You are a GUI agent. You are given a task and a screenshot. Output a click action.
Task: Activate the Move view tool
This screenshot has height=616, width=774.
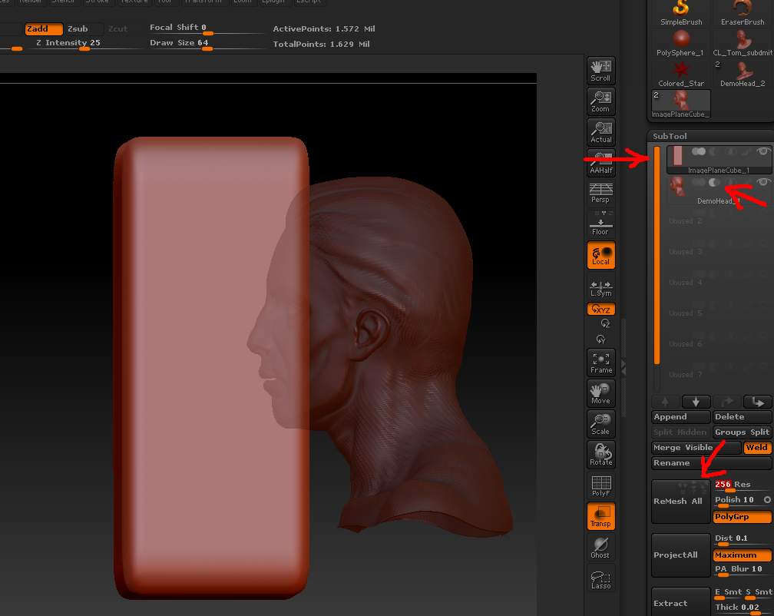(x=600, y=393)
